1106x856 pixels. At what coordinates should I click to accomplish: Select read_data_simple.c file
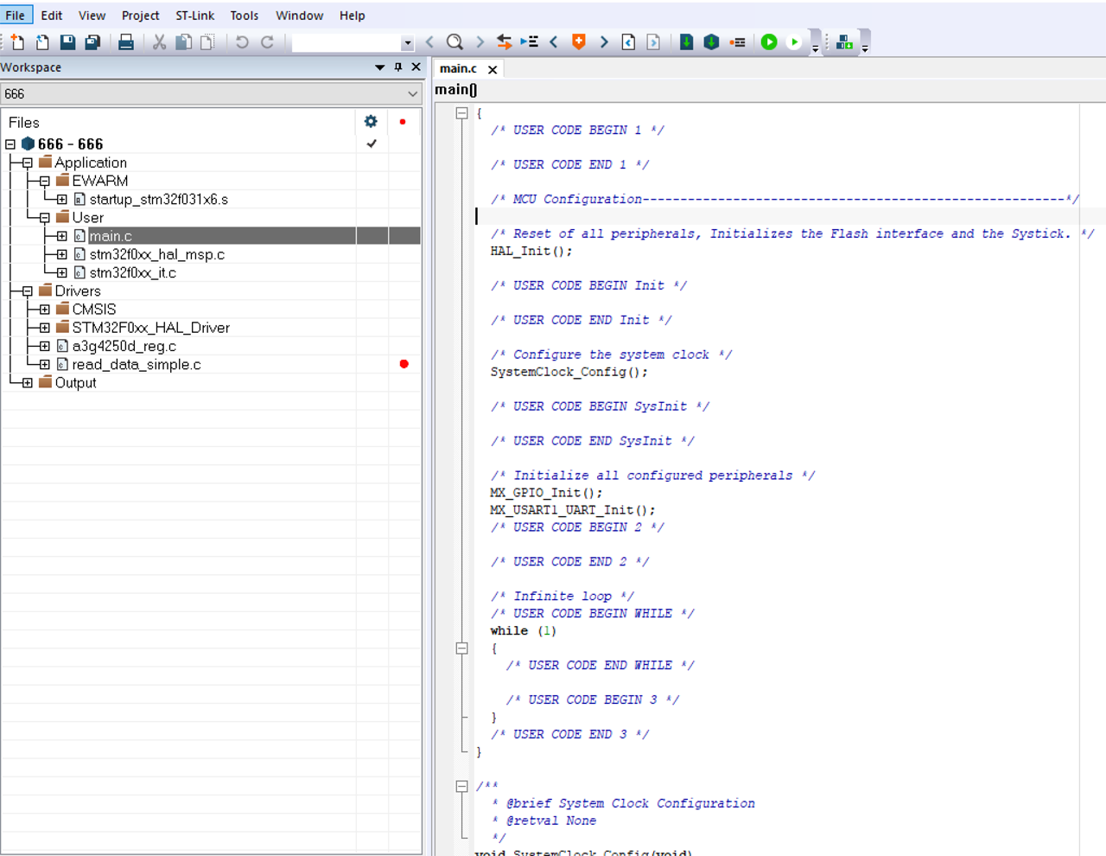coord(137,365)
